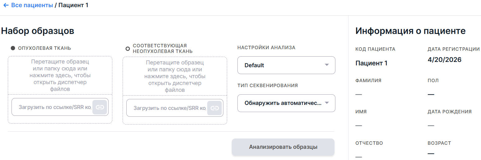This screenshot has height=160, width=481.
Task: Click the Анализировать образцы button
Action: click(x=283, y=147)
